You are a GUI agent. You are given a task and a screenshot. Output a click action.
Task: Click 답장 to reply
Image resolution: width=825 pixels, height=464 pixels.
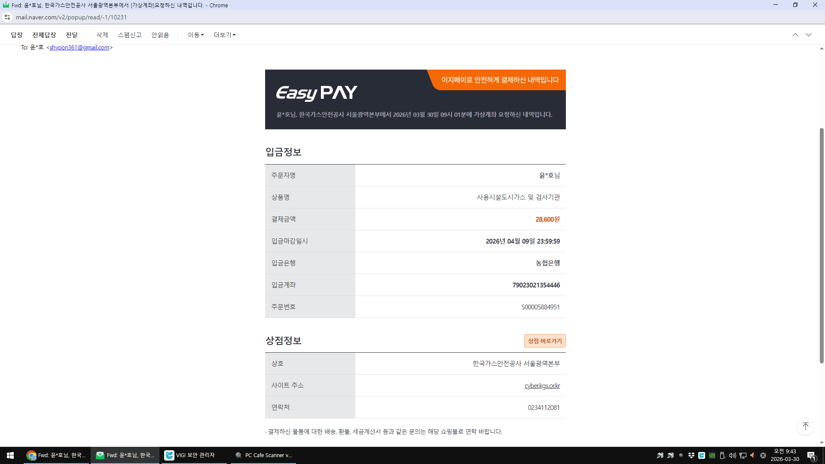point(17,35)
